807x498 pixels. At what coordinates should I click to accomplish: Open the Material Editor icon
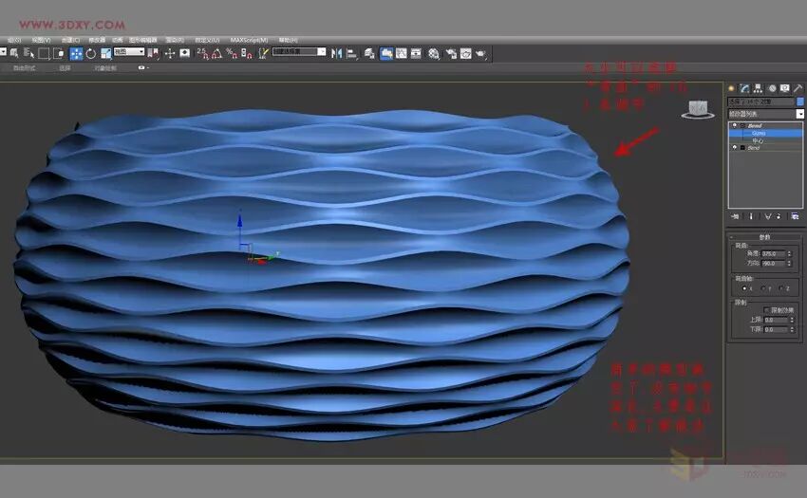point(434,53)
